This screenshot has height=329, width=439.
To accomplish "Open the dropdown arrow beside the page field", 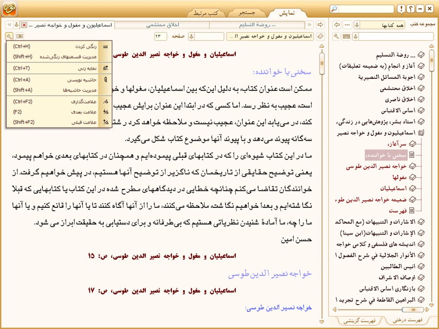I will (x=191, y=37).
